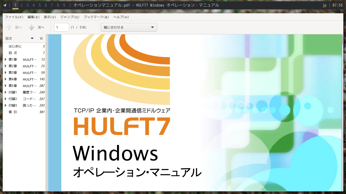Click the HULFT7 logo on the cover page

(122, 126)
